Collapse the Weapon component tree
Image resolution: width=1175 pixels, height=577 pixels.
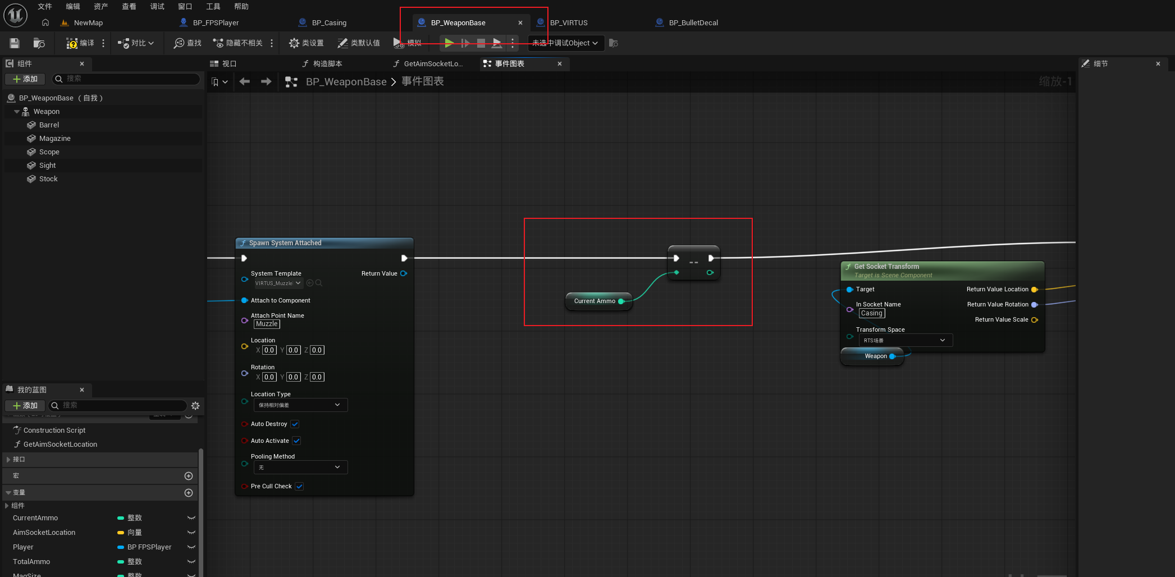17,112
